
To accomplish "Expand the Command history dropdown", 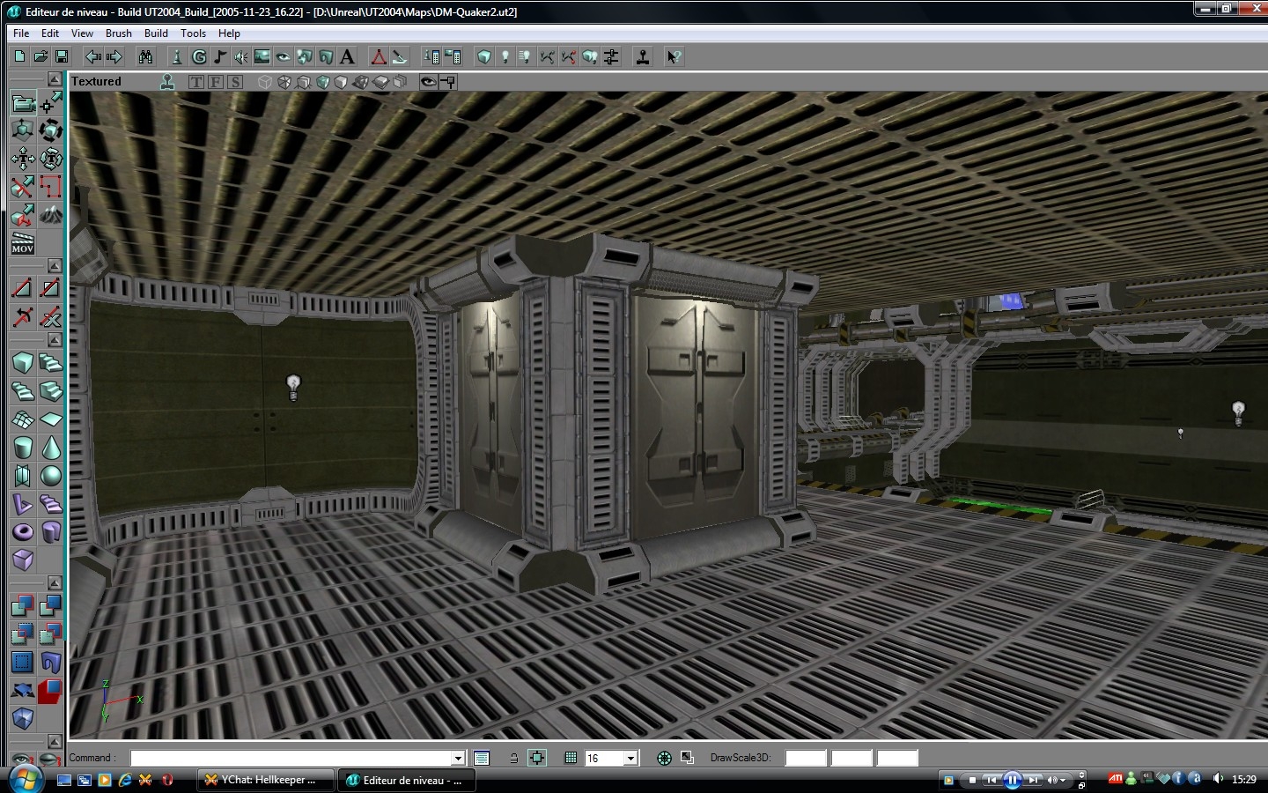I will (458, 759).
